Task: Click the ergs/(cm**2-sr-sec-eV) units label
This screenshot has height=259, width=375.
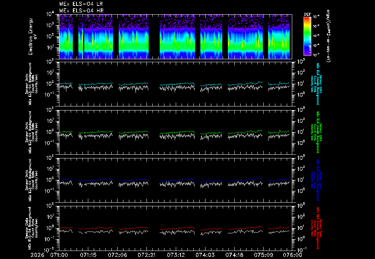Action: (328, 36)
